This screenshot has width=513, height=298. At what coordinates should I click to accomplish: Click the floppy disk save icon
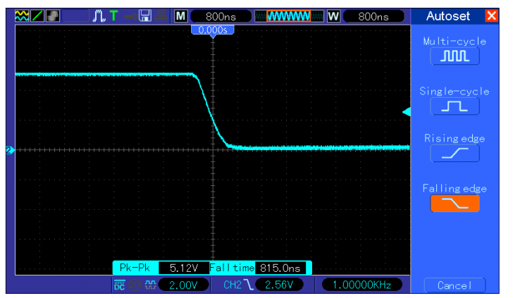(x=144, y=15)
